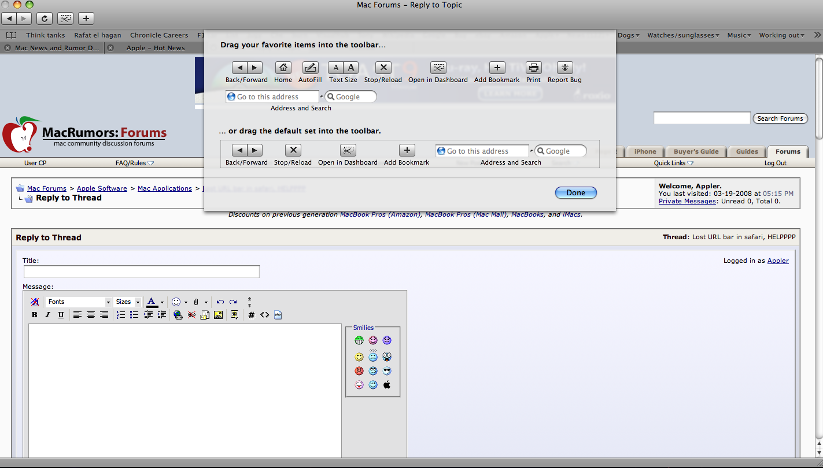This screenshot has height=468, width=823.
Task: Click the Text Size icon
Action: coord(343,68)
